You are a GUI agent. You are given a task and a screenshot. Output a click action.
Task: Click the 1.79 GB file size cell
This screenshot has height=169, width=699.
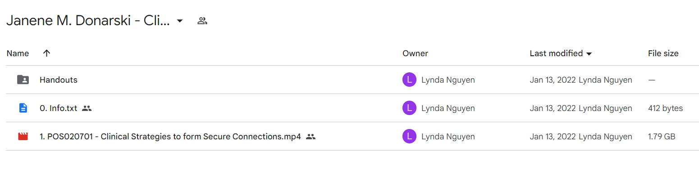coord(662,136)
